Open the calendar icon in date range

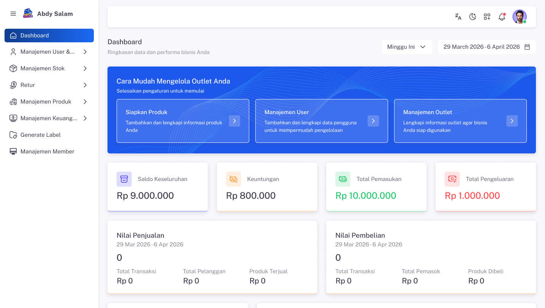[x=527, y=47]
